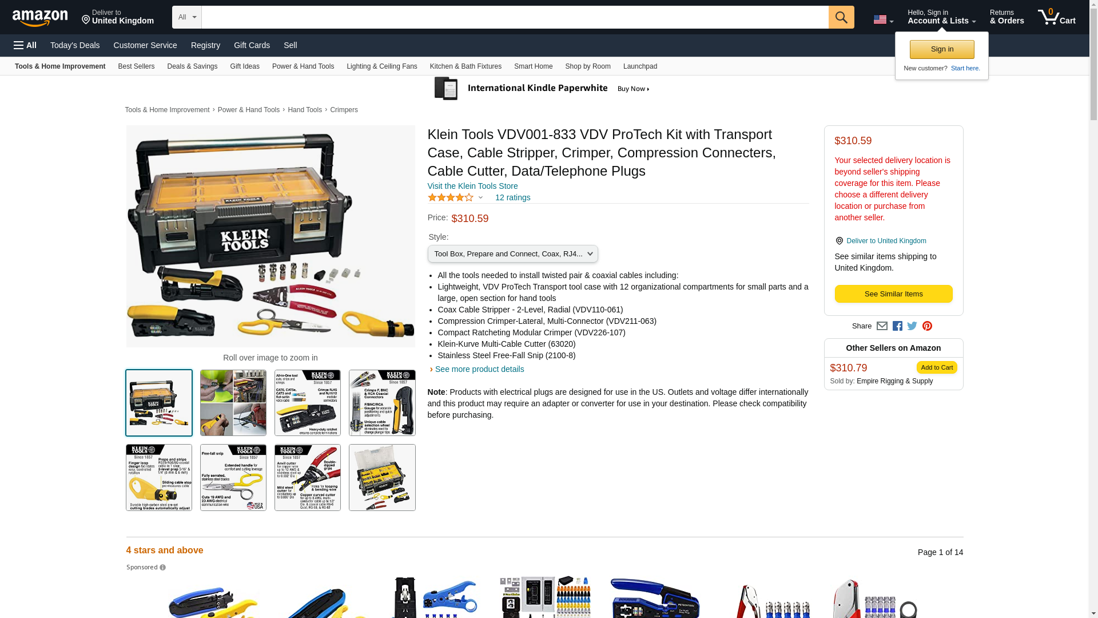Viewport: 1098px width, 618px height.
Task: Click the See Similar Items button
Action: tap(893, 294)
